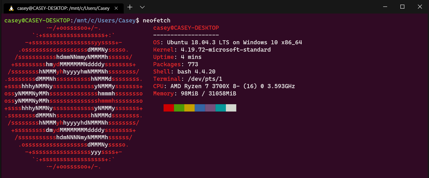The width and height of the screenshot is (429, 178).
Task: Click the Kernel version line
Action: (212, 50)
